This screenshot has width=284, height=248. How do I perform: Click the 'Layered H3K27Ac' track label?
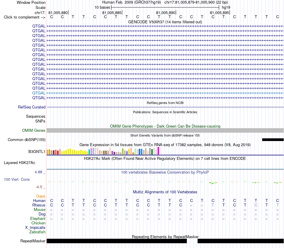(x=19, y=163)
